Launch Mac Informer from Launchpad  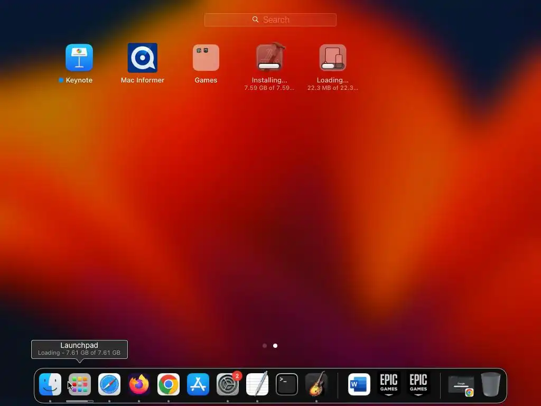[x=142, y=58]
